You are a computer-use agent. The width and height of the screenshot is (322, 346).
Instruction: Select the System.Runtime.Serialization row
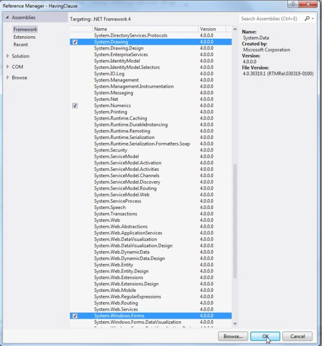pos(151,138)
